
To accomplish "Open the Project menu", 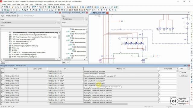I will point(4,4).
